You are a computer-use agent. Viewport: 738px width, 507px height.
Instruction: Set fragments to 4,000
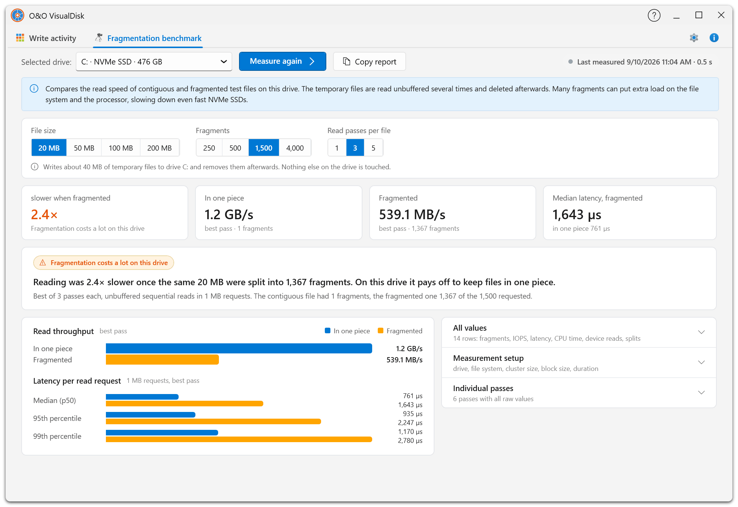point(295,148)
